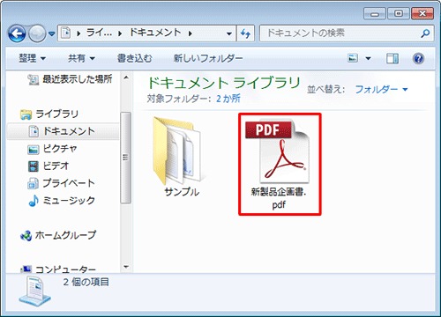This screenshot has height=317, width=441.
Task: Close the Explorer window
Action: click(422, 13)
